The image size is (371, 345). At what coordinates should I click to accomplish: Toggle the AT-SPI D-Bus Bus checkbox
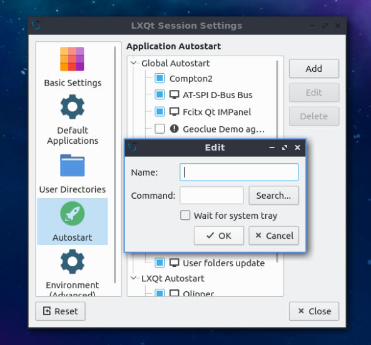click(160, 95)
